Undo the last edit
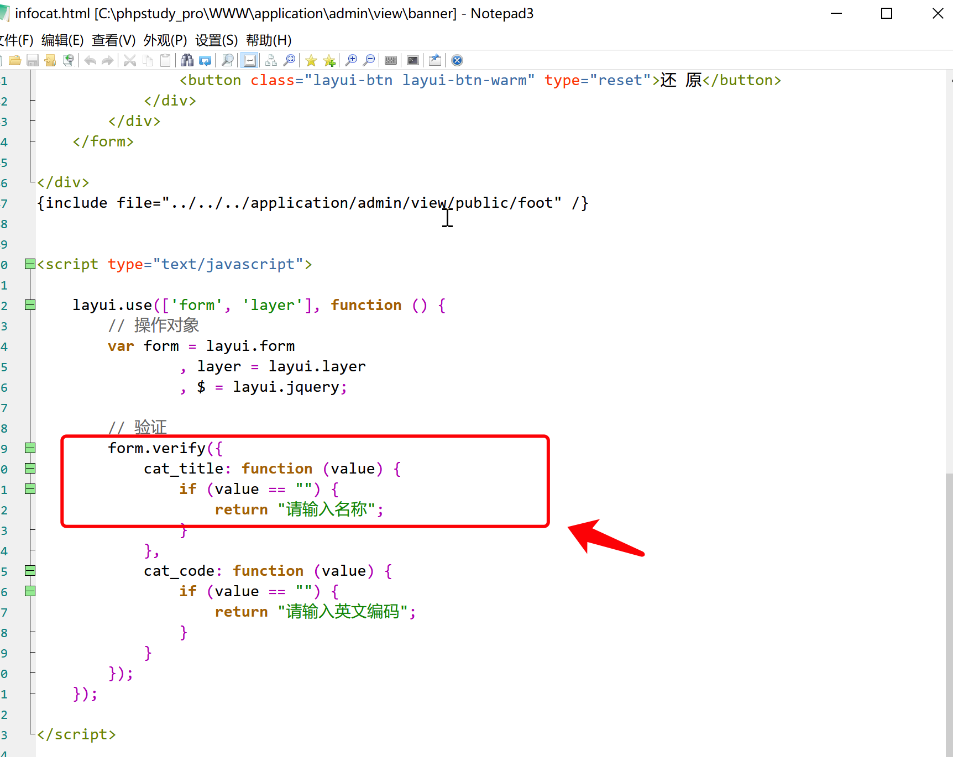953x757 pixels. click(90, 60)
